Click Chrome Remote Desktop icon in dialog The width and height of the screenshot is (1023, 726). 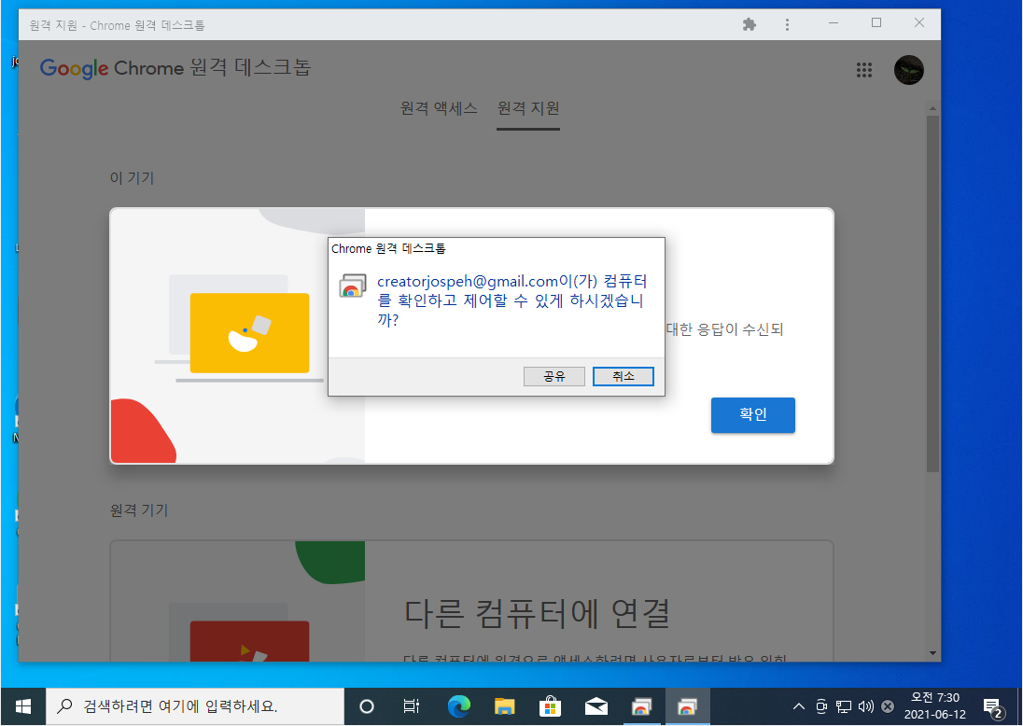352,286
